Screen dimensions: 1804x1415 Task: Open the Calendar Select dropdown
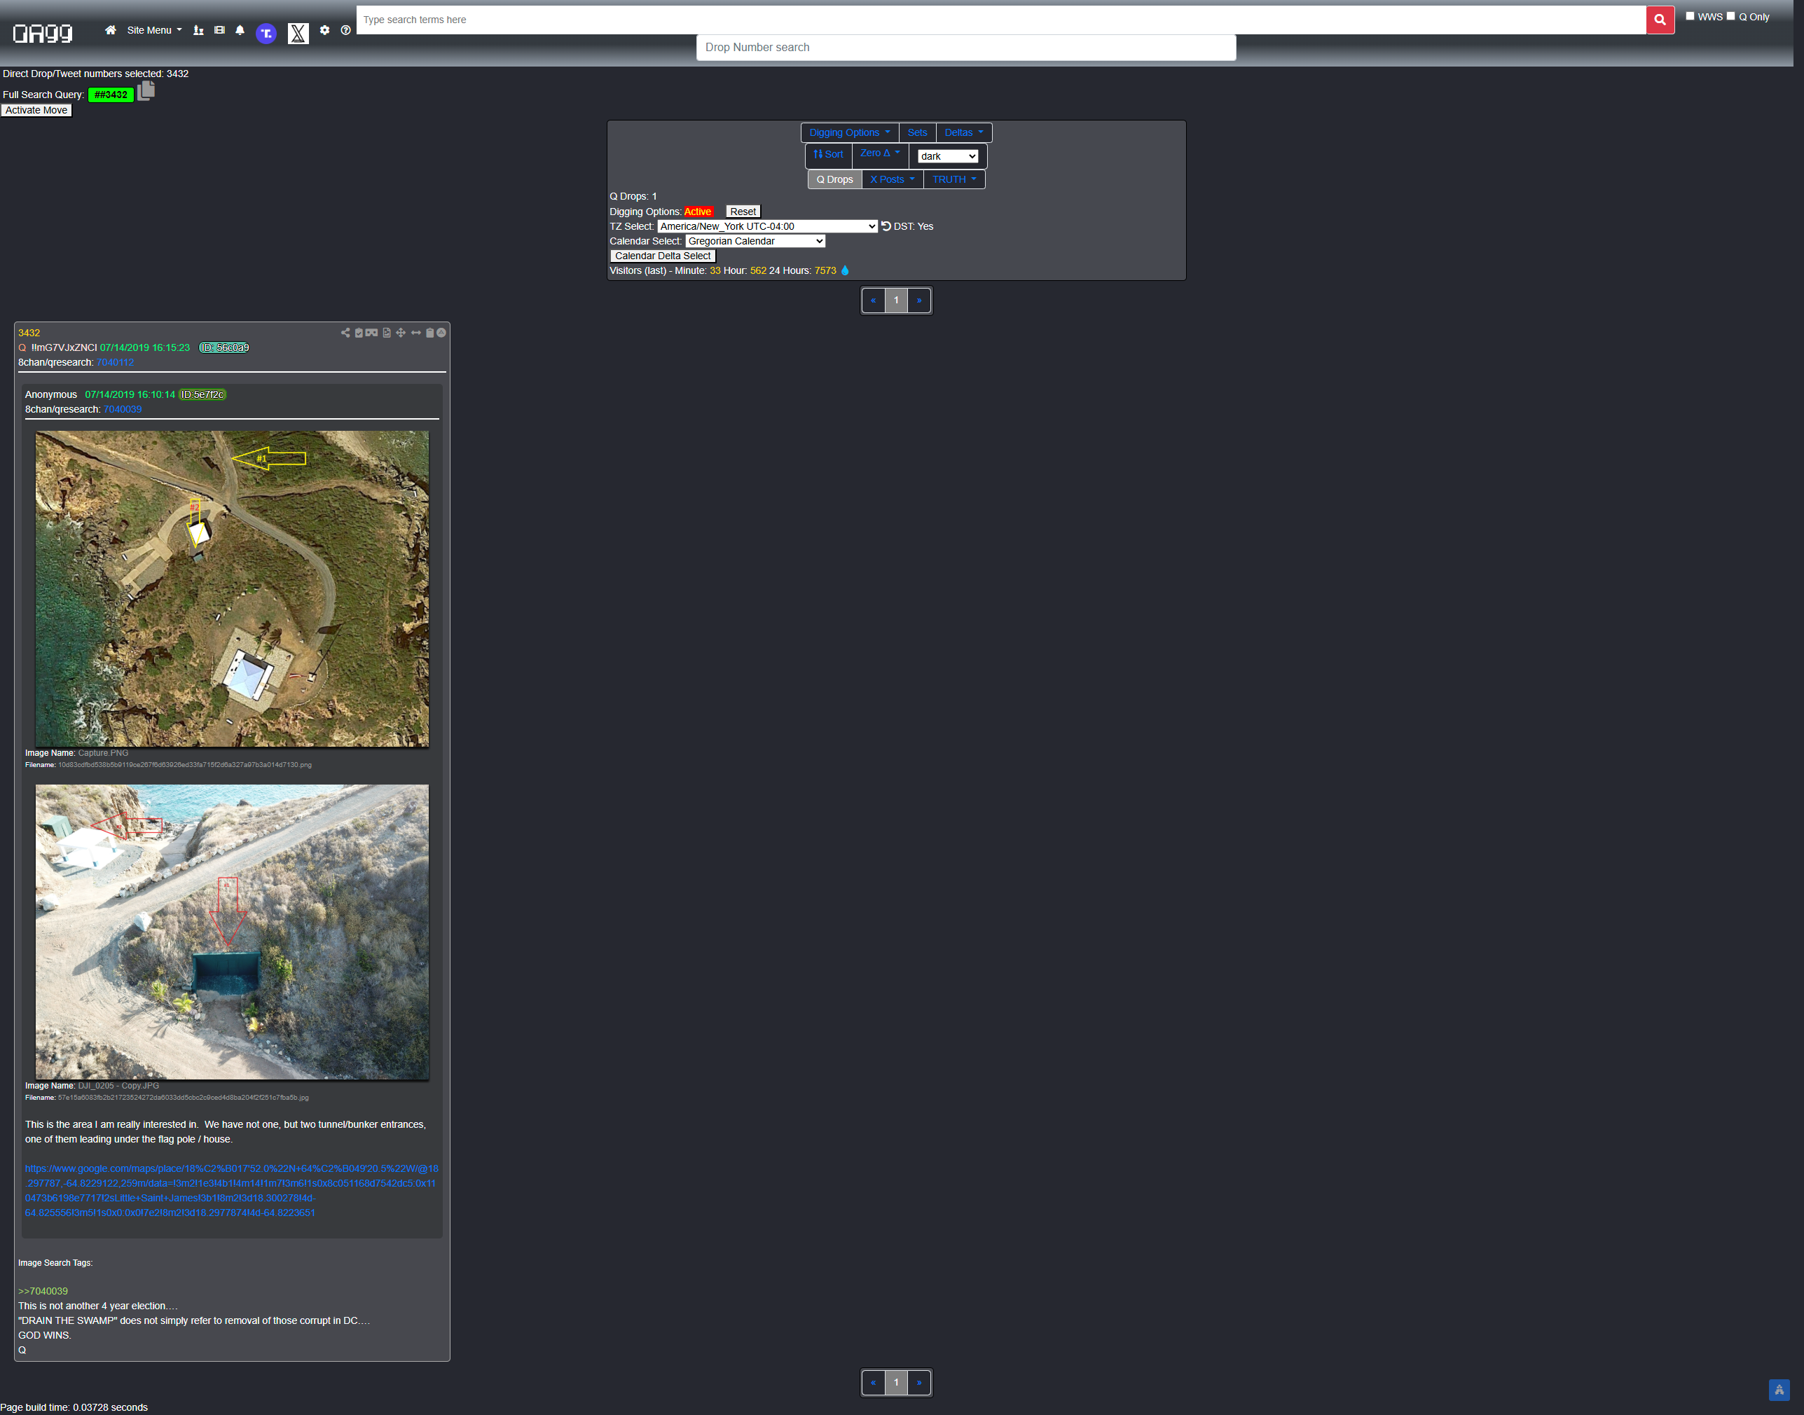[755, 241]
